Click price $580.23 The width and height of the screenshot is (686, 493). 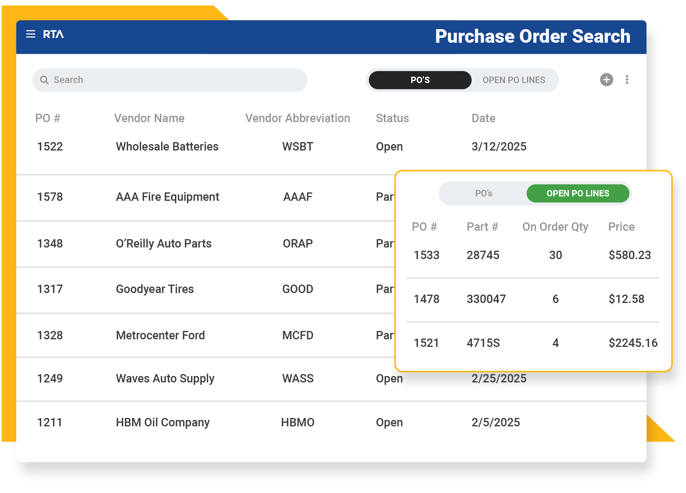630,255
